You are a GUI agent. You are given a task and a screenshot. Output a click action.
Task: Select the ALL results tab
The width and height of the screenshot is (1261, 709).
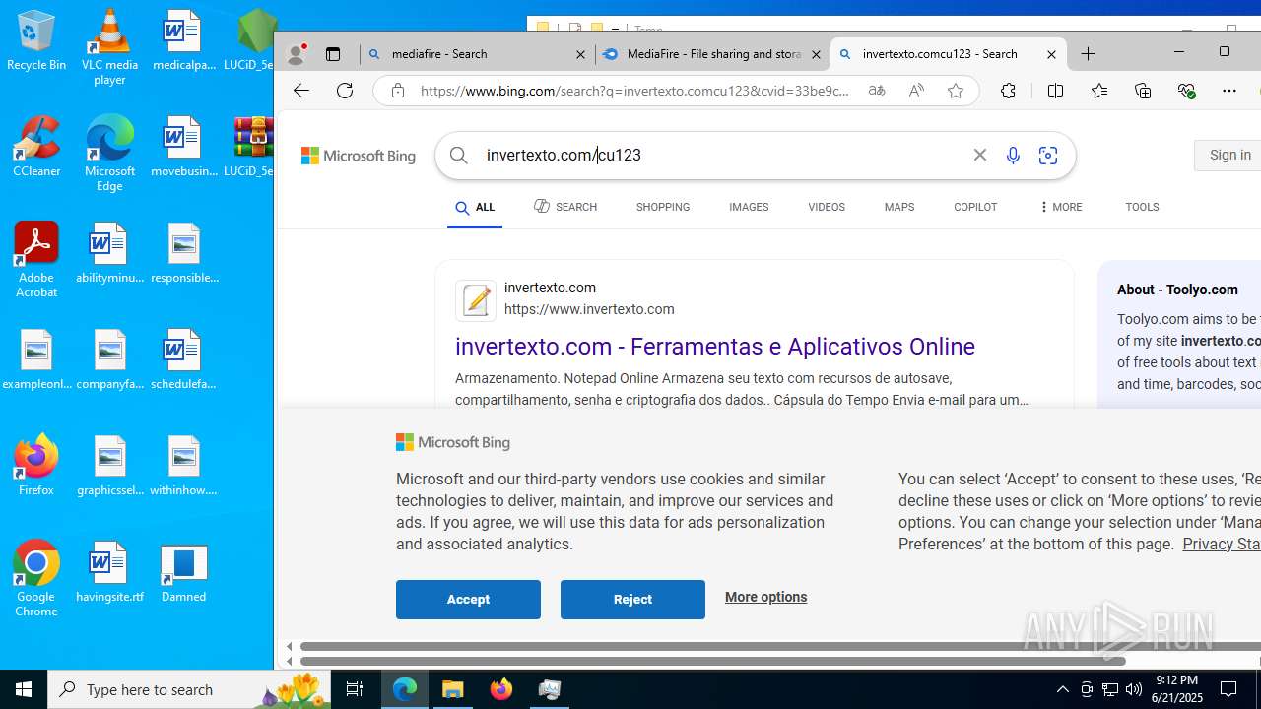[475, 208]
